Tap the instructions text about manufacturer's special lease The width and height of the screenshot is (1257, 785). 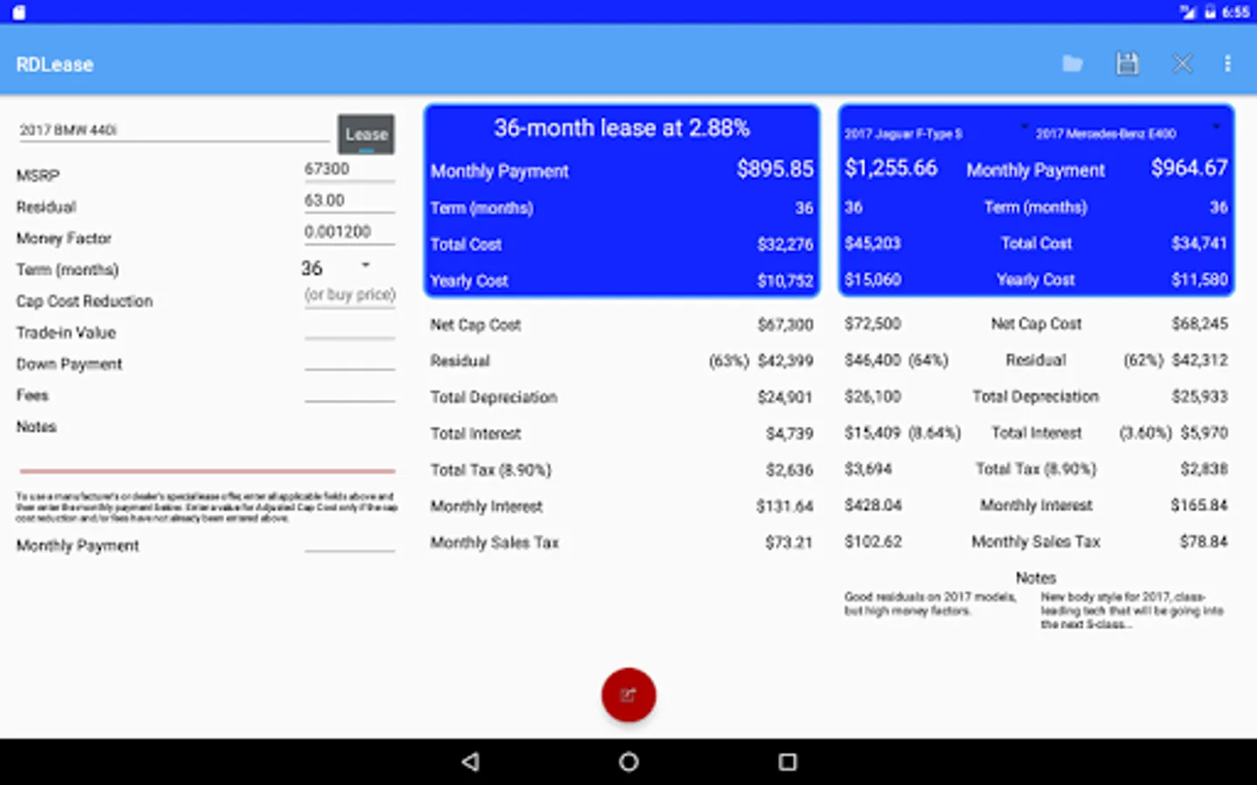click(x=207, y=507)
